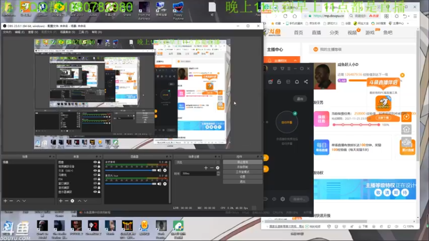Open the 工具(T) menu in OBS
Screen dimensions: 429x241
(x=84, y=32)
